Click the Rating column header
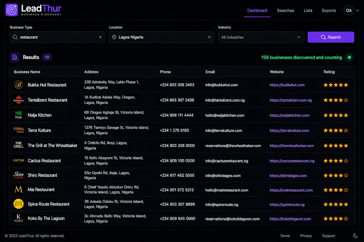 point(329,72)
